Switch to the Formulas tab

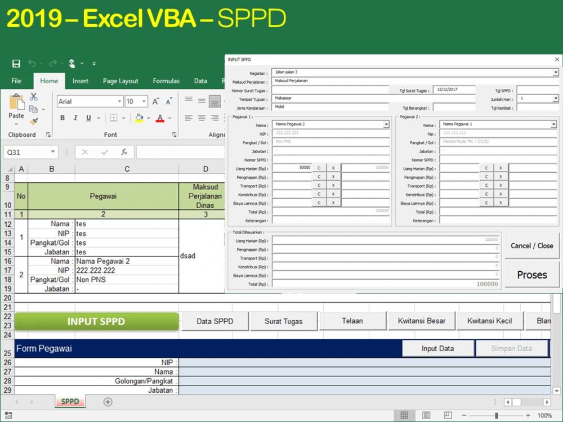click(166, 81)
